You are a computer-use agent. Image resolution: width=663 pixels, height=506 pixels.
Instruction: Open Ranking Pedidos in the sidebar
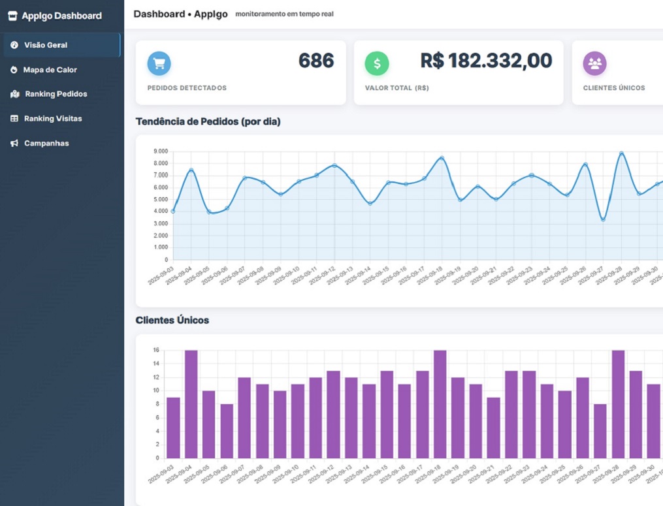click(x=56, y=94)
